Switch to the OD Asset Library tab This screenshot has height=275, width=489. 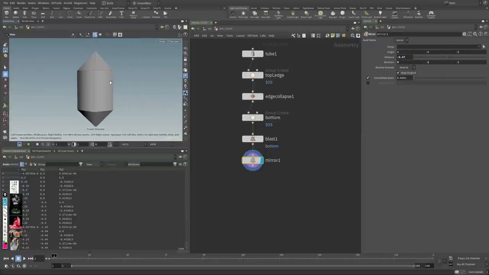pos(65,151)
